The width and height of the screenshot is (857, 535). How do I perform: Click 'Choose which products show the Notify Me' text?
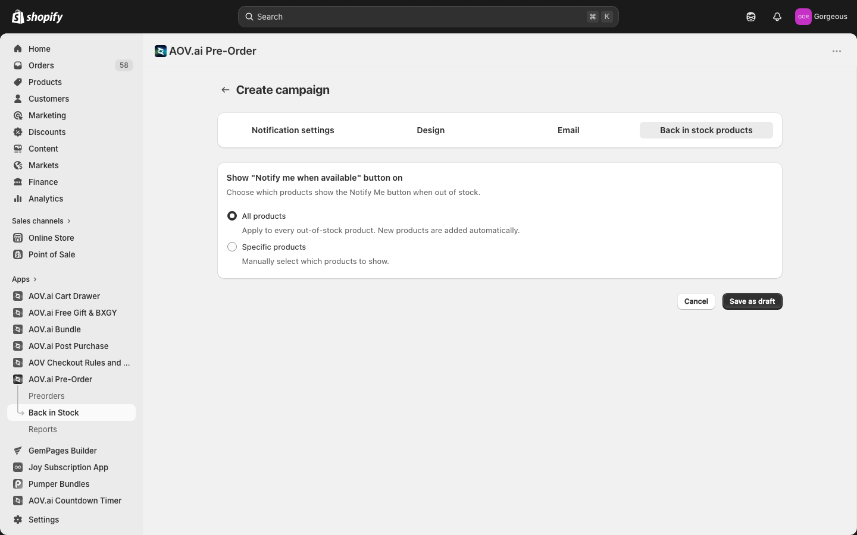point(353,192)
